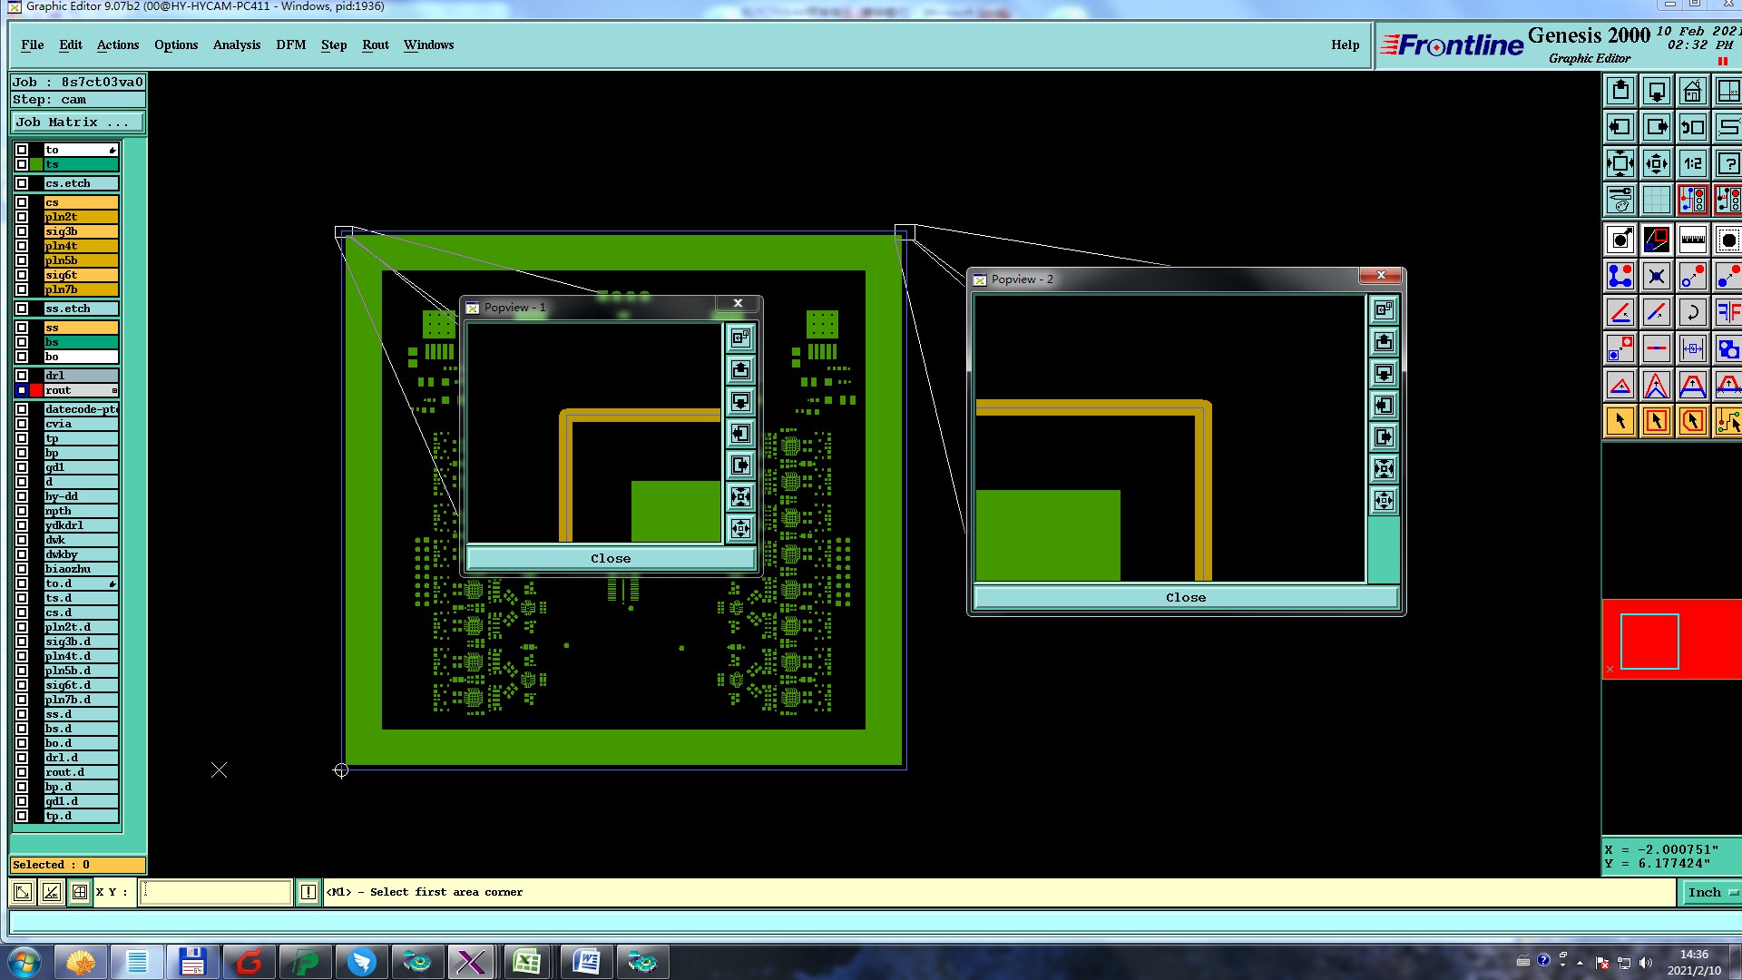Click the pan-left icon in Popview 2
Screen dimensions: 1742x980
pos(1384,406)
